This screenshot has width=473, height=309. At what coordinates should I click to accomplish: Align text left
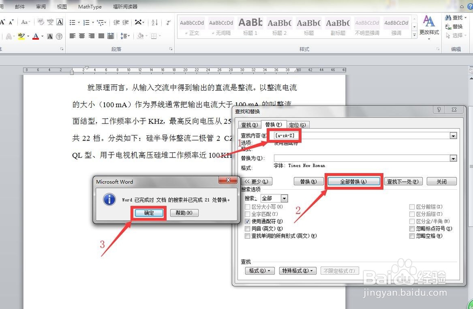(72, 36)
